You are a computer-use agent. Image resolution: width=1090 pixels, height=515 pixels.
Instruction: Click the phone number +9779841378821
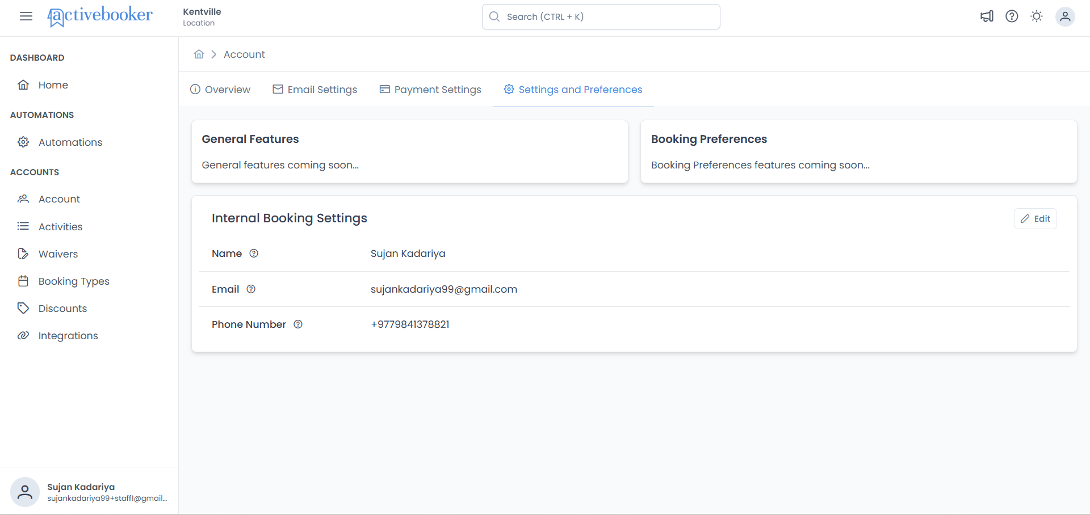pyautogui.click(x=410, y=324)
